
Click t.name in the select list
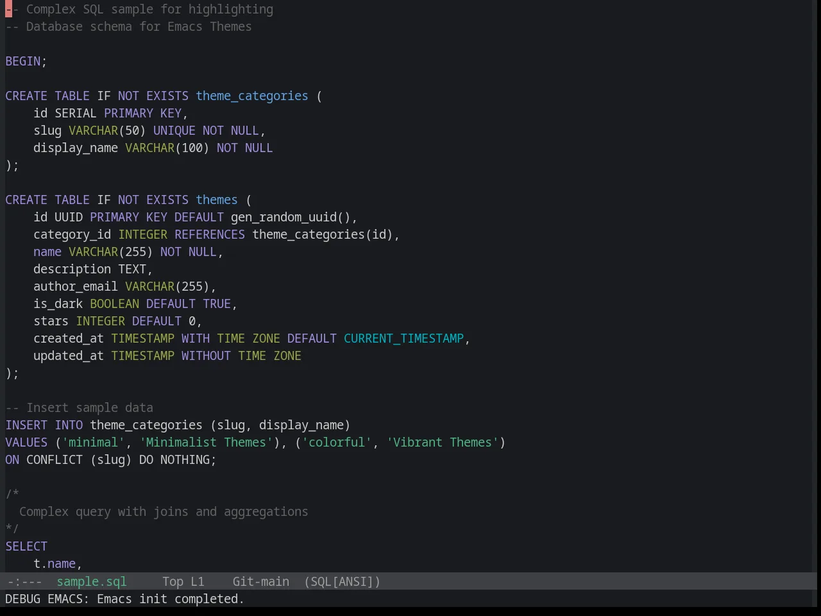[x=55, y=563]
